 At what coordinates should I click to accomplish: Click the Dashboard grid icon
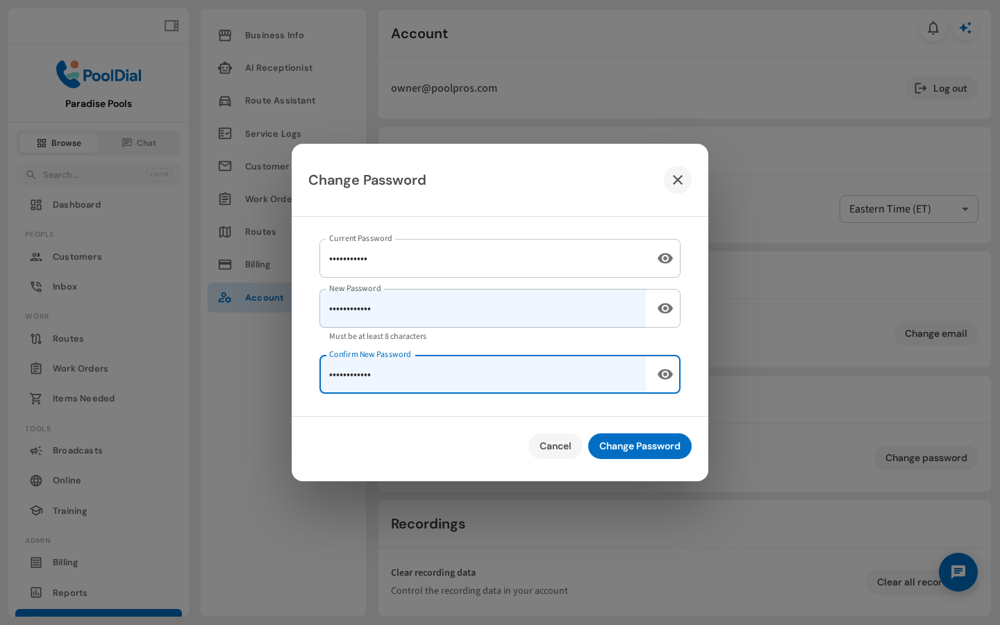click(x=36, y=205)
